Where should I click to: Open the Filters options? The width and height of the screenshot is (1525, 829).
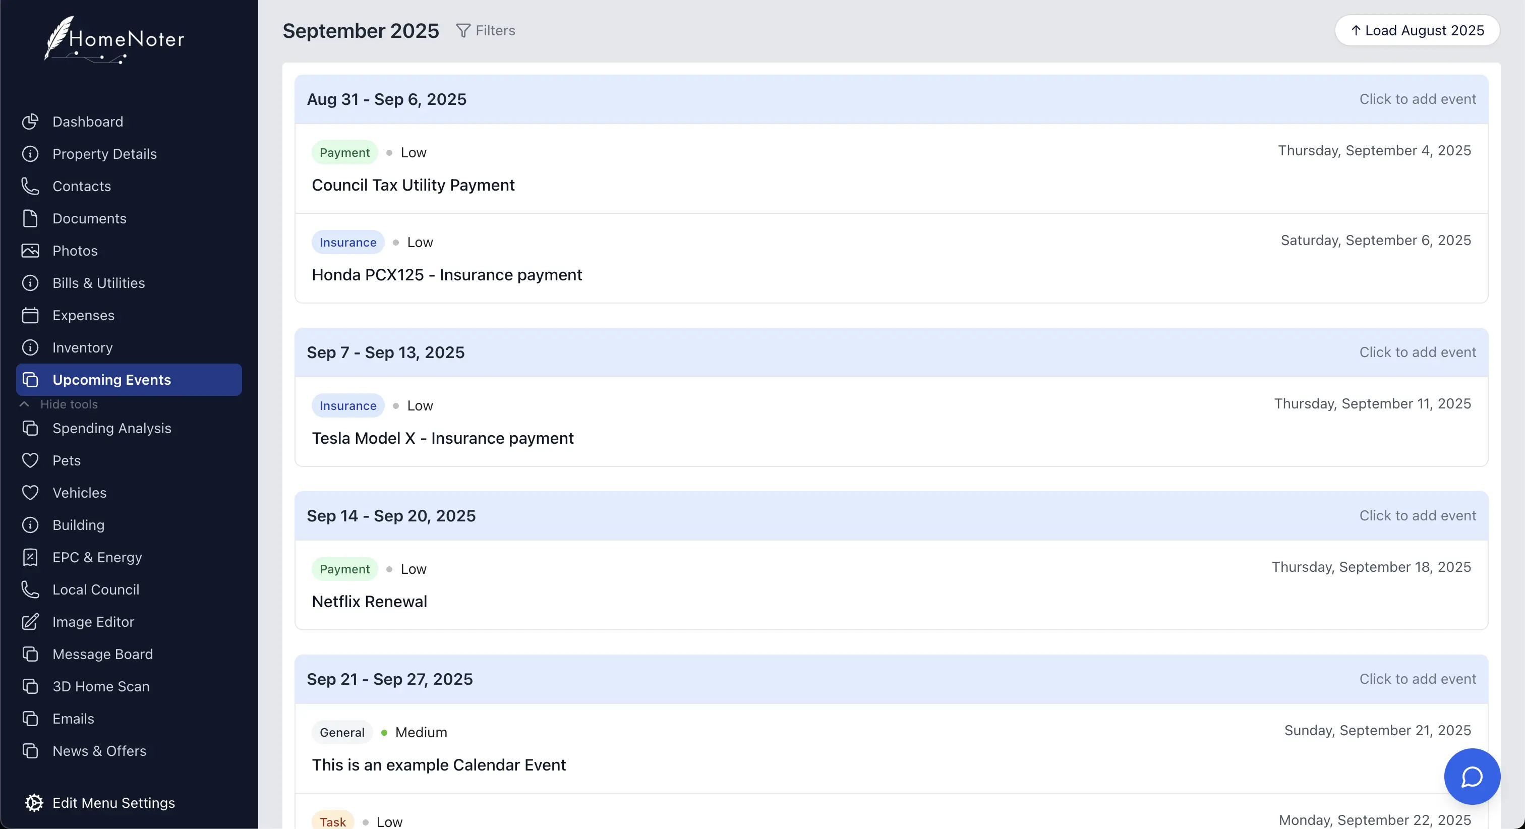click(486, 30)
